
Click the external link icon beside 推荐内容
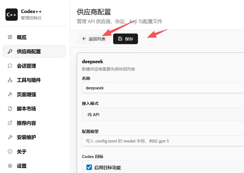10,123
